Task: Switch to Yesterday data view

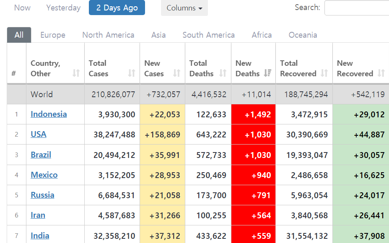Action: coord(63,8)
